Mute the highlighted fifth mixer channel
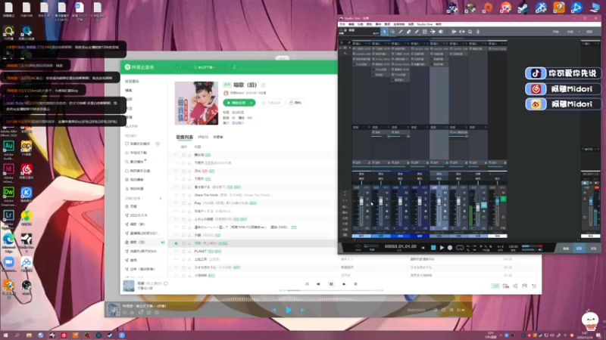606x340 pixels. click(x=445, y=193)
